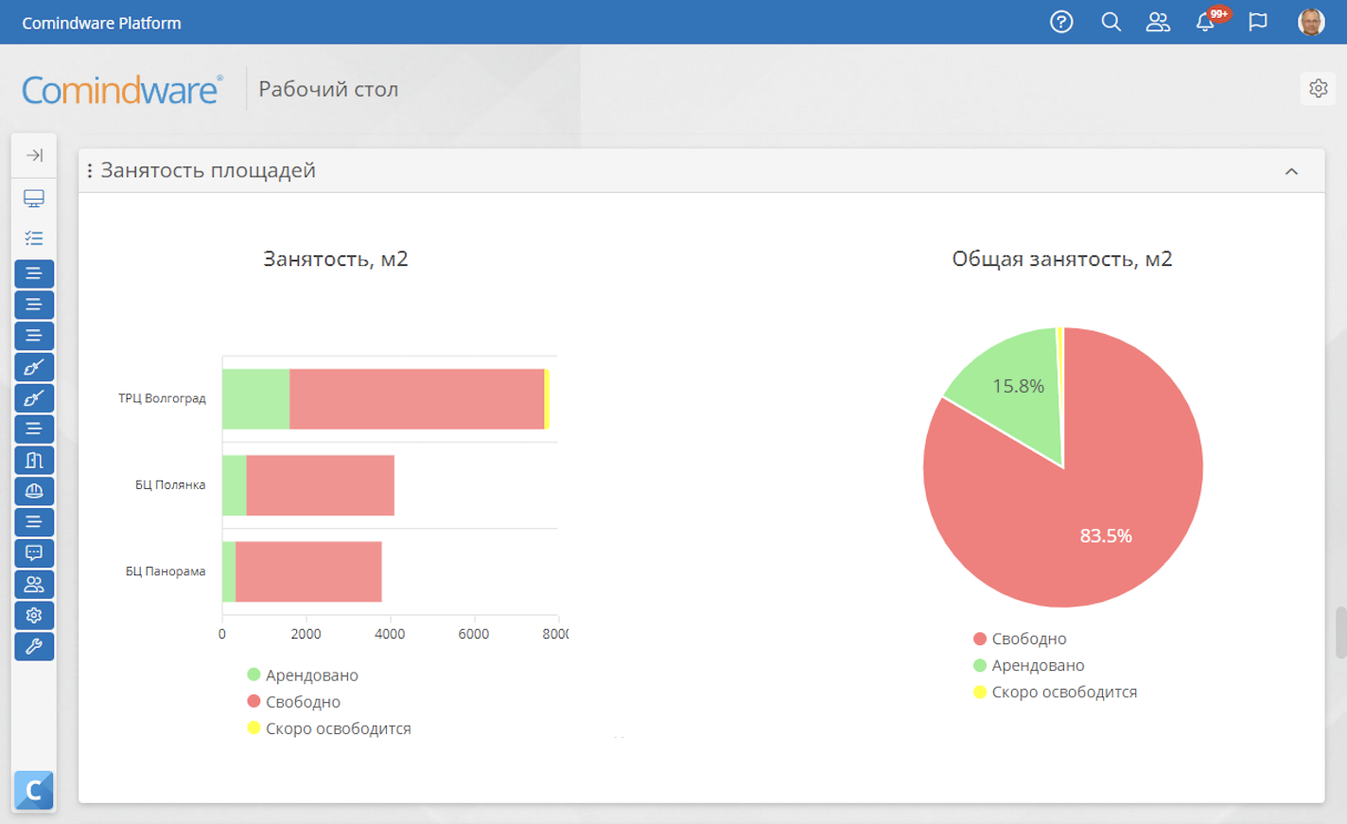Open search with the magnifier icon
The image size is (1347, 824).
[1111, 22]
